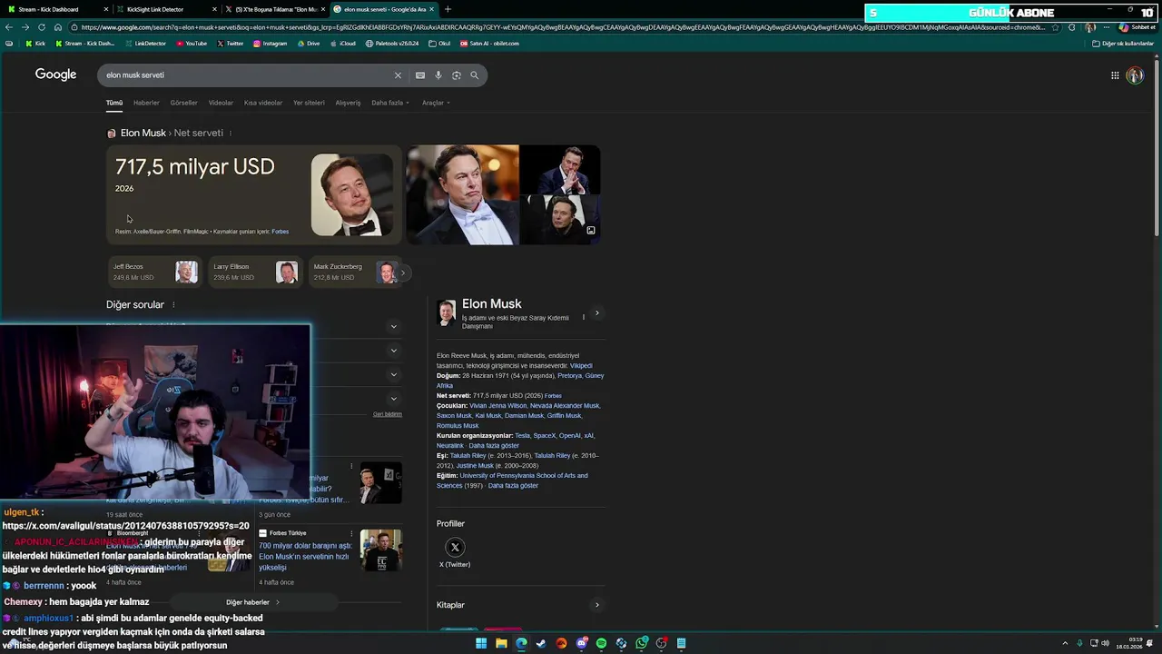
Task: Click the Google search input field
Action: click(x=245, y=75)
